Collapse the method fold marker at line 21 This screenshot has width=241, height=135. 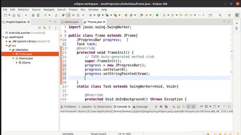67,87
